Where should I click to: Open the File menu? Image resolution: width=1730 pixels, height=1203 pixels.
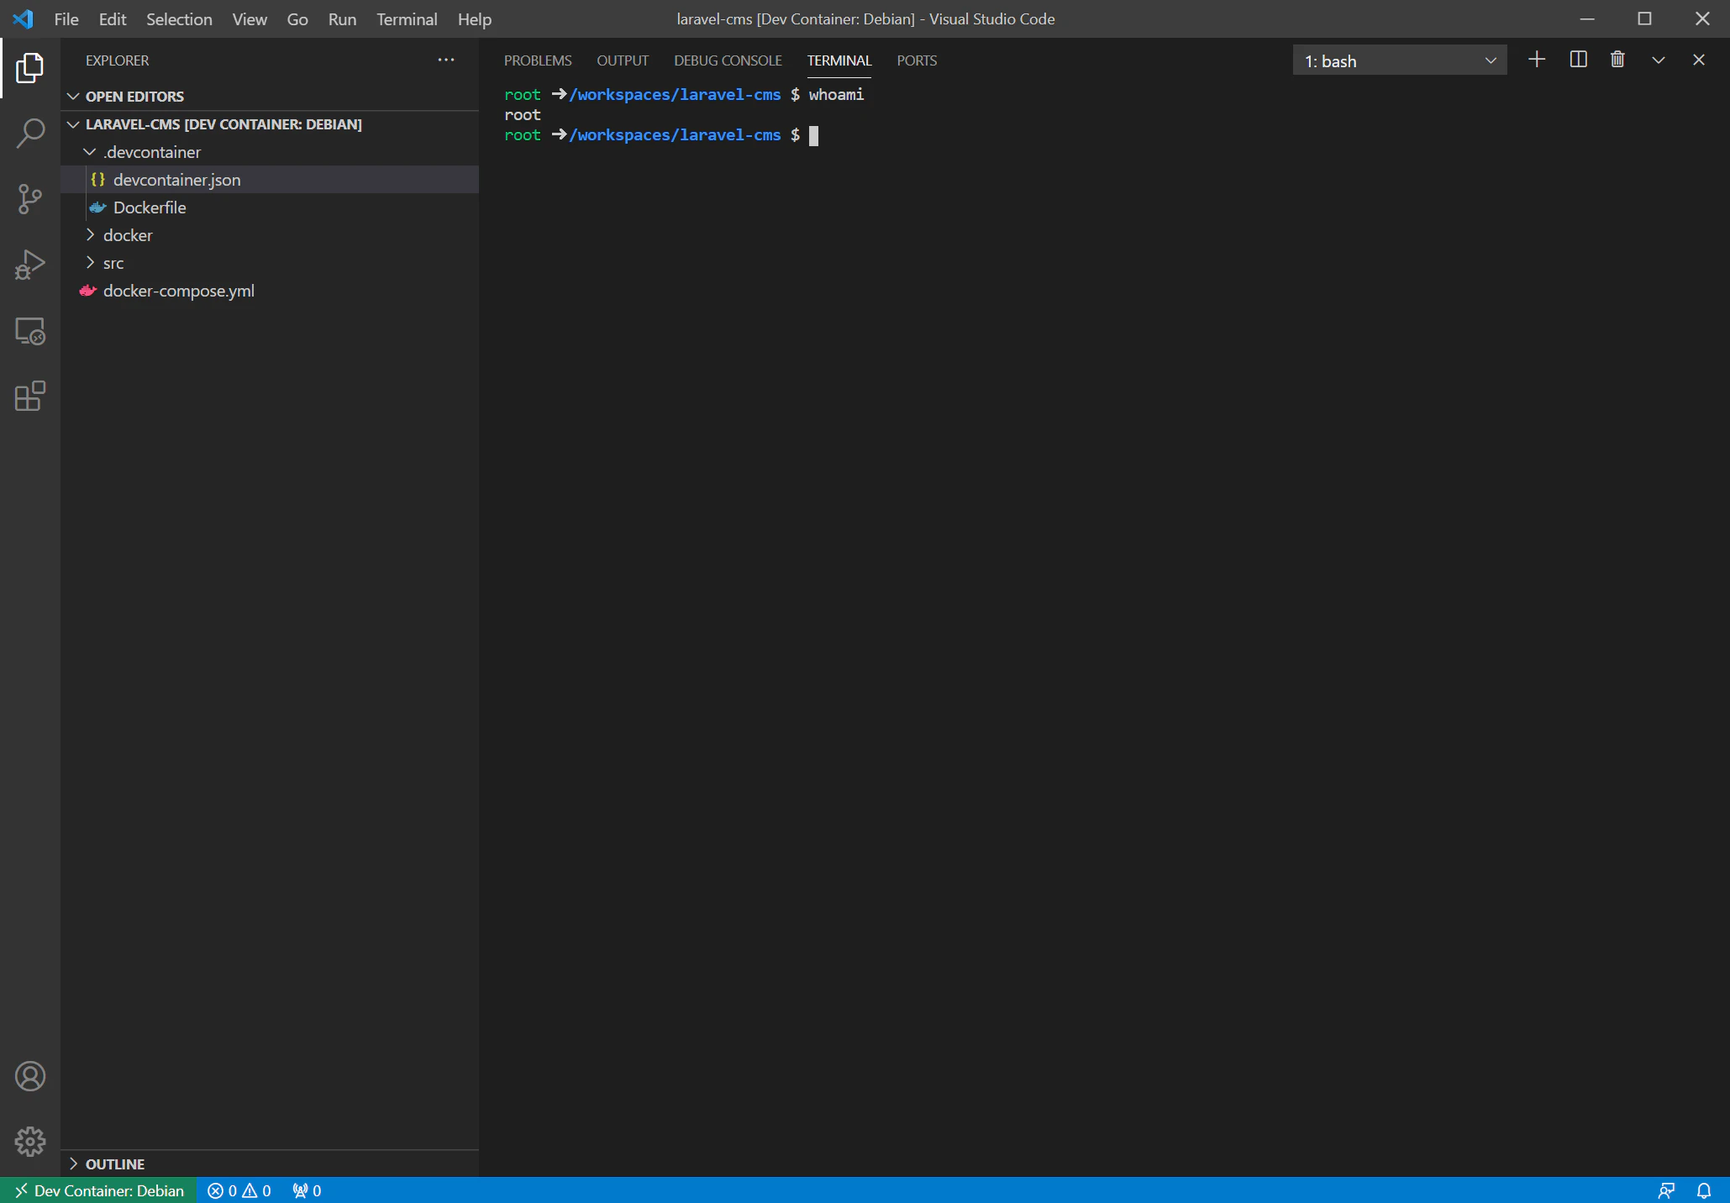click(x=66, y=18)
